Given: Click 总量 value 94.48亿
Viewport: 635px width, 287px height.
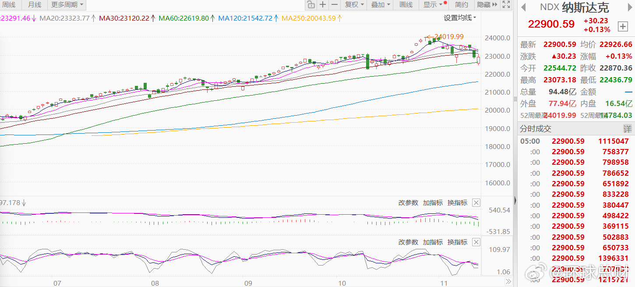Looking at the screenshot, I should [x=562, y=92].
